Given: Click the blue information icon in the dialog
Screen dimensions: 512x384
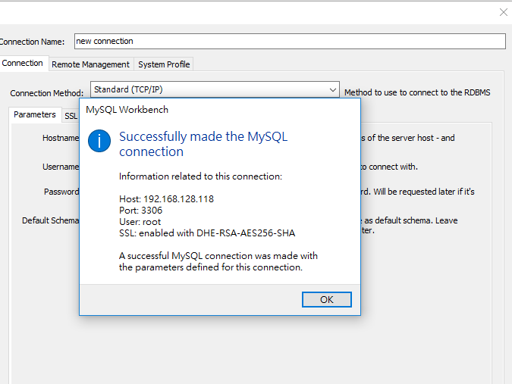Looking at the screenshot, I should [99, 141].
